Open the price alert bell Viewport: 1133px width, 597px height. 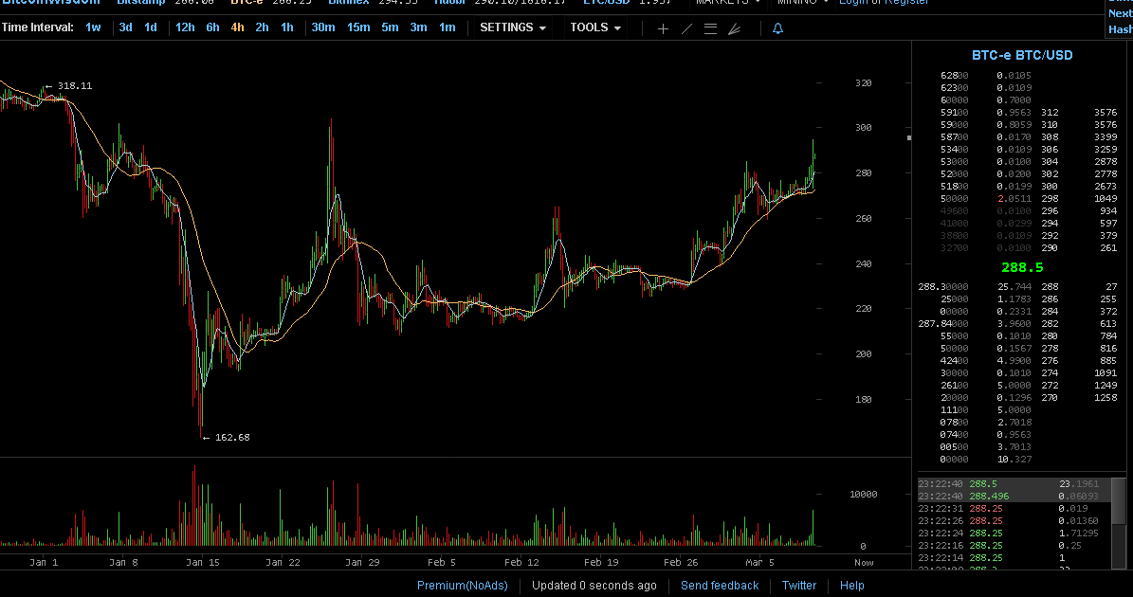click(x=777, y=28)
